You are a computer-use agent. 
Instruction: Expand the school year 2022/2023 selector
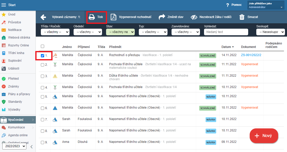click(14, 146)
